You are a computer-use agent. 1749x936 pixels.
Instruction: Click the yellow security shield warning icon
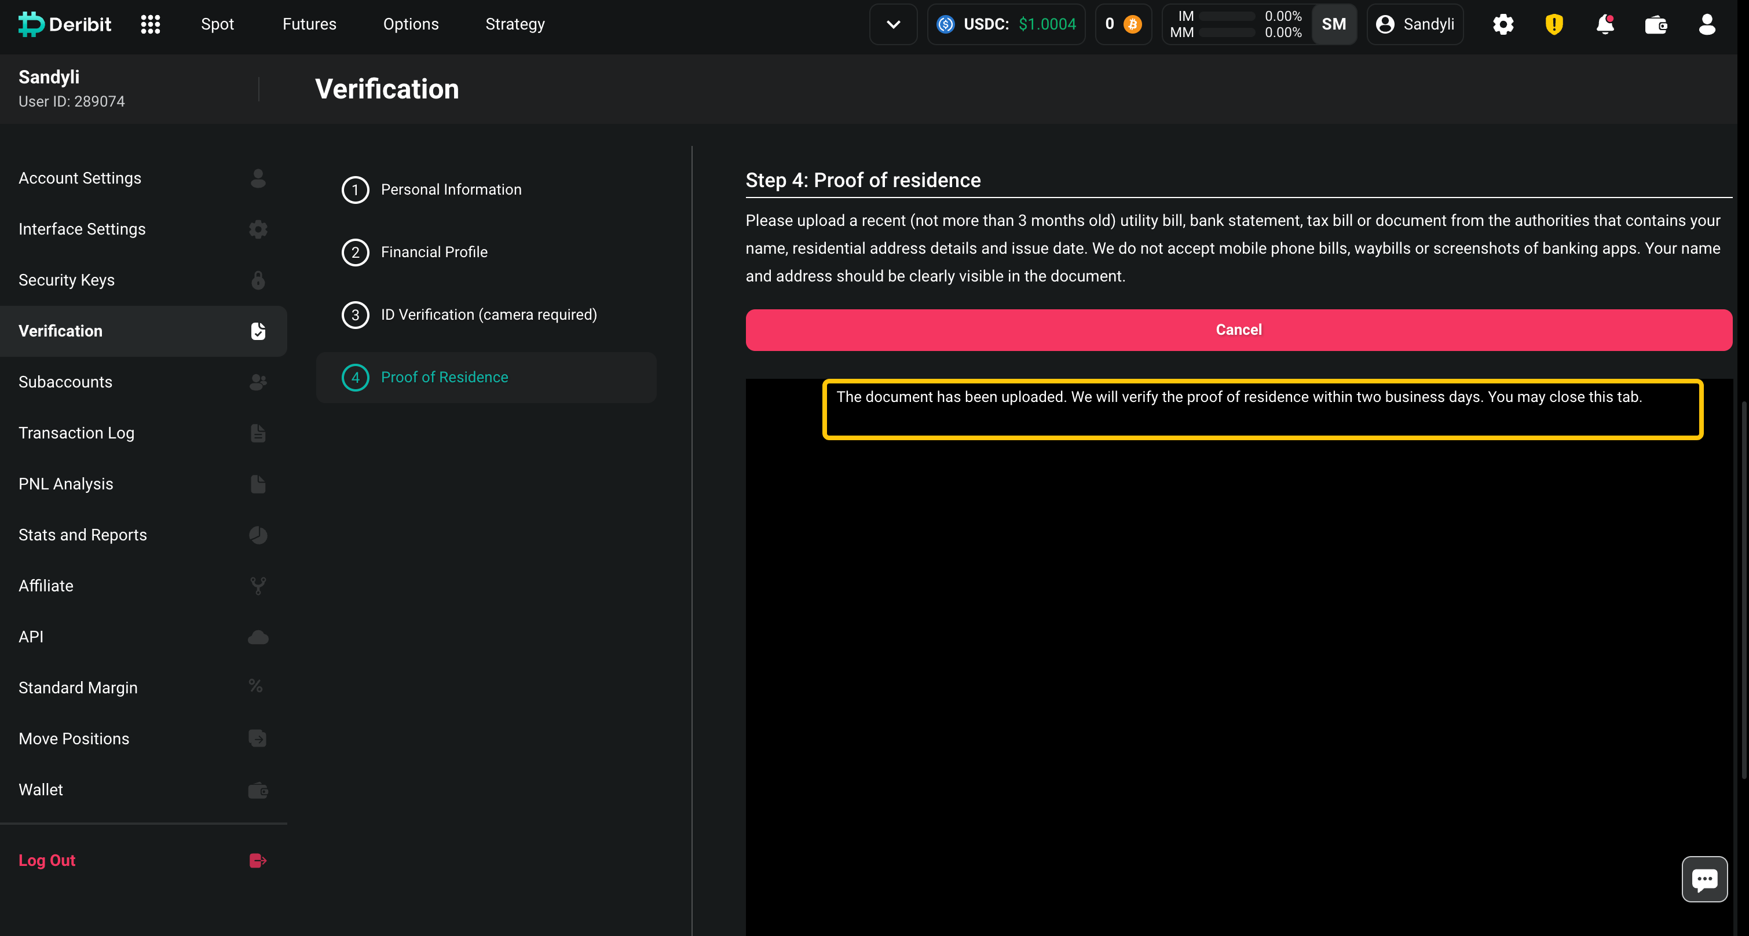tap(1553, 24)
